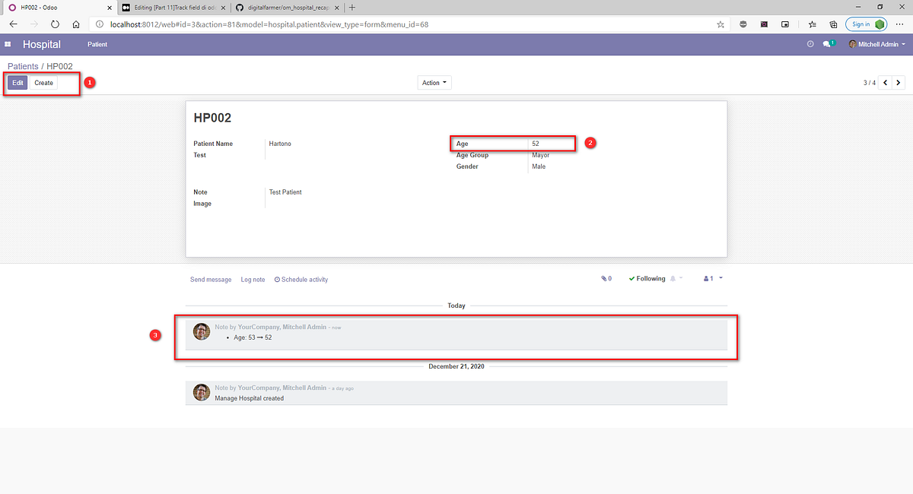
Task: Click the browser favorites star in the address bar
Action: (720, 24)
